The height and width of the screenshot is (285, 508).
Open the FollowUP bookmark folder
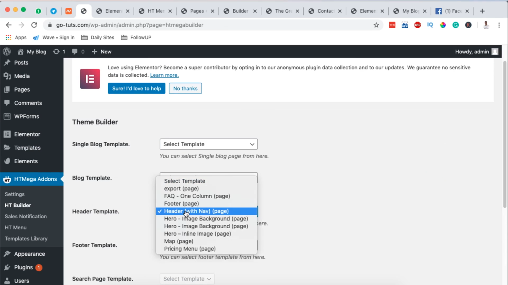136,37
